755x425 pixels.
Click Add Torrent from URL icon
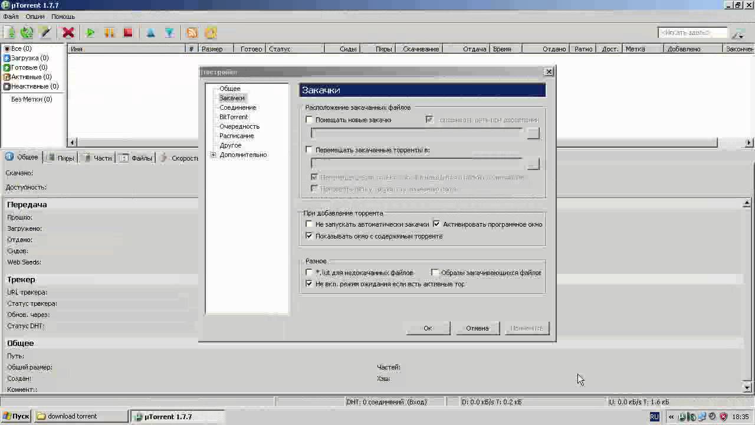[27, 33]
